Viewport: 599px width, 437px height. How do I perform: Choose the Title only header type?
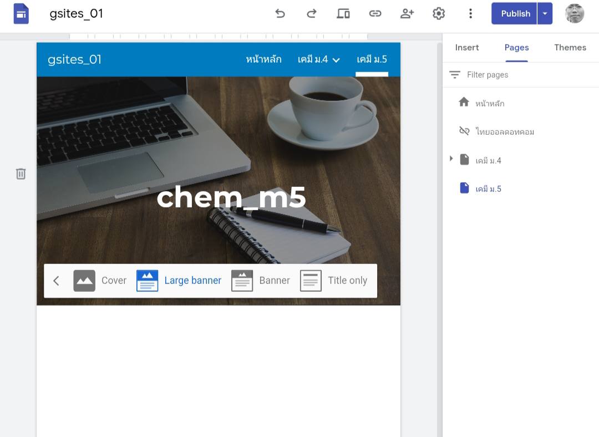(x=334, y=281)
